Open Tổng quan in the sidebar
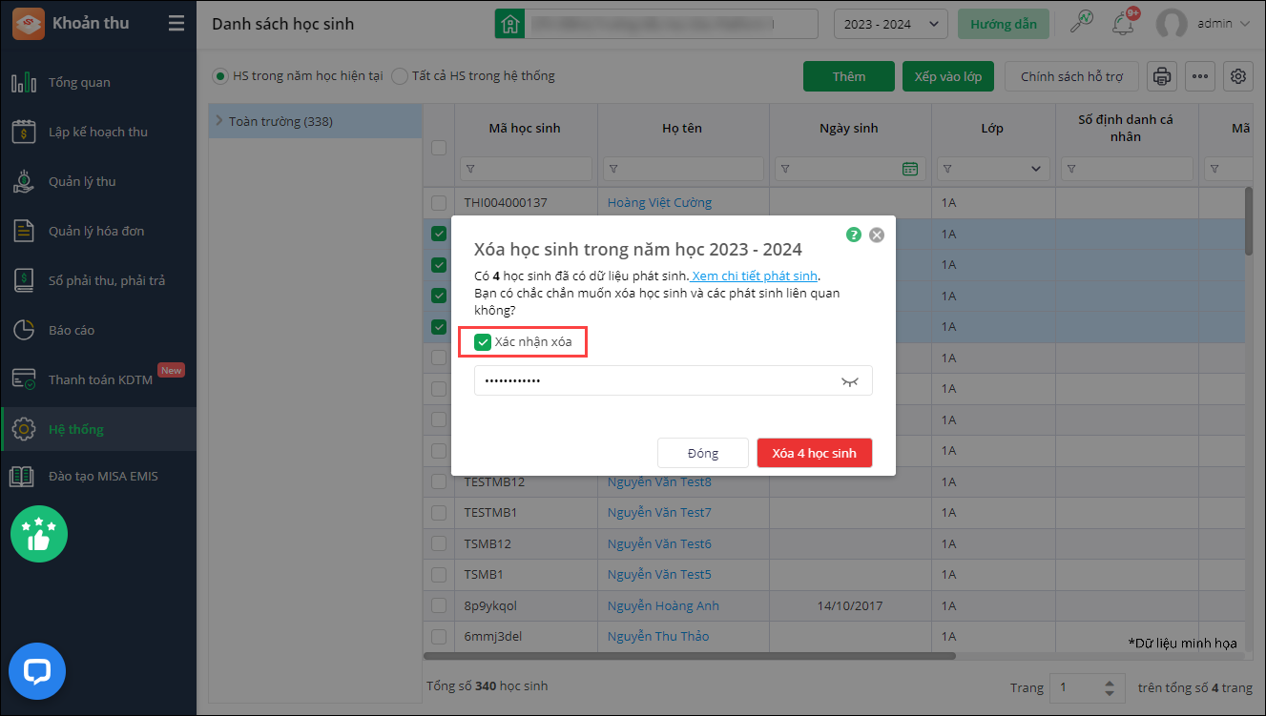Image resolution: width=1266 pixels, height=716 pixels. point(98,82)
